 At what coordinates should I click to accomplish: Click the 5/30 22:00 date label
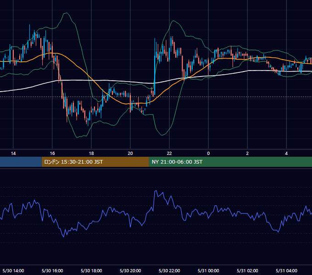click(169, 270)
